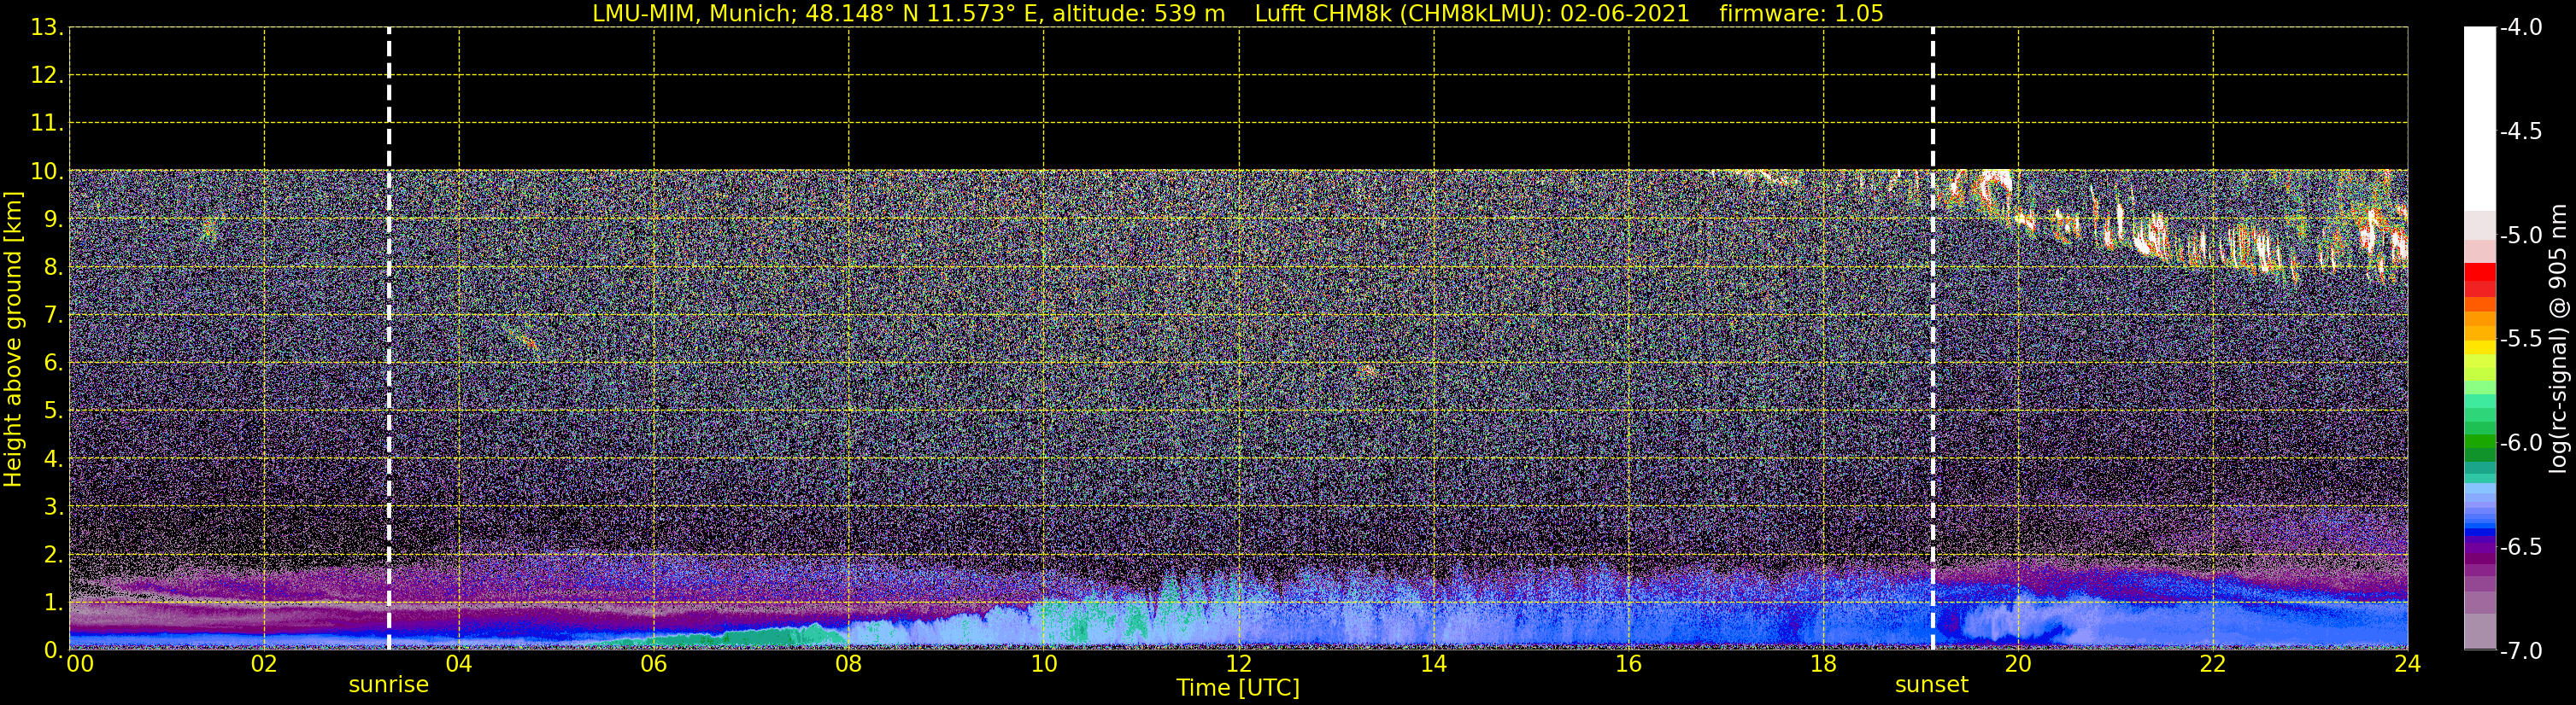
Task: Click the "3." height axis tick label
Action: click(x=53, y=507)
